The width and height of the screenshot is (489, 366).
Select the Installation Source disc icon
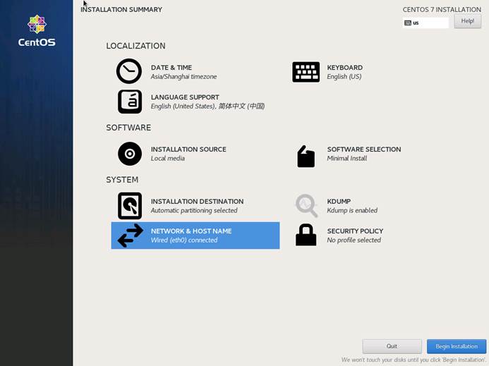coord(130,154)
